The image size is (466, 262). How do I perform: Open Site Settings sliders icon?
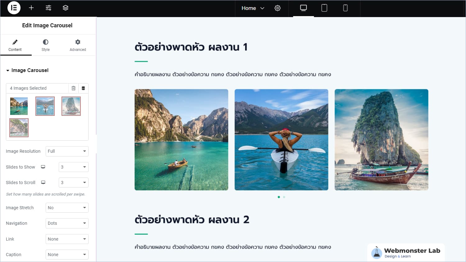(48, 8)
